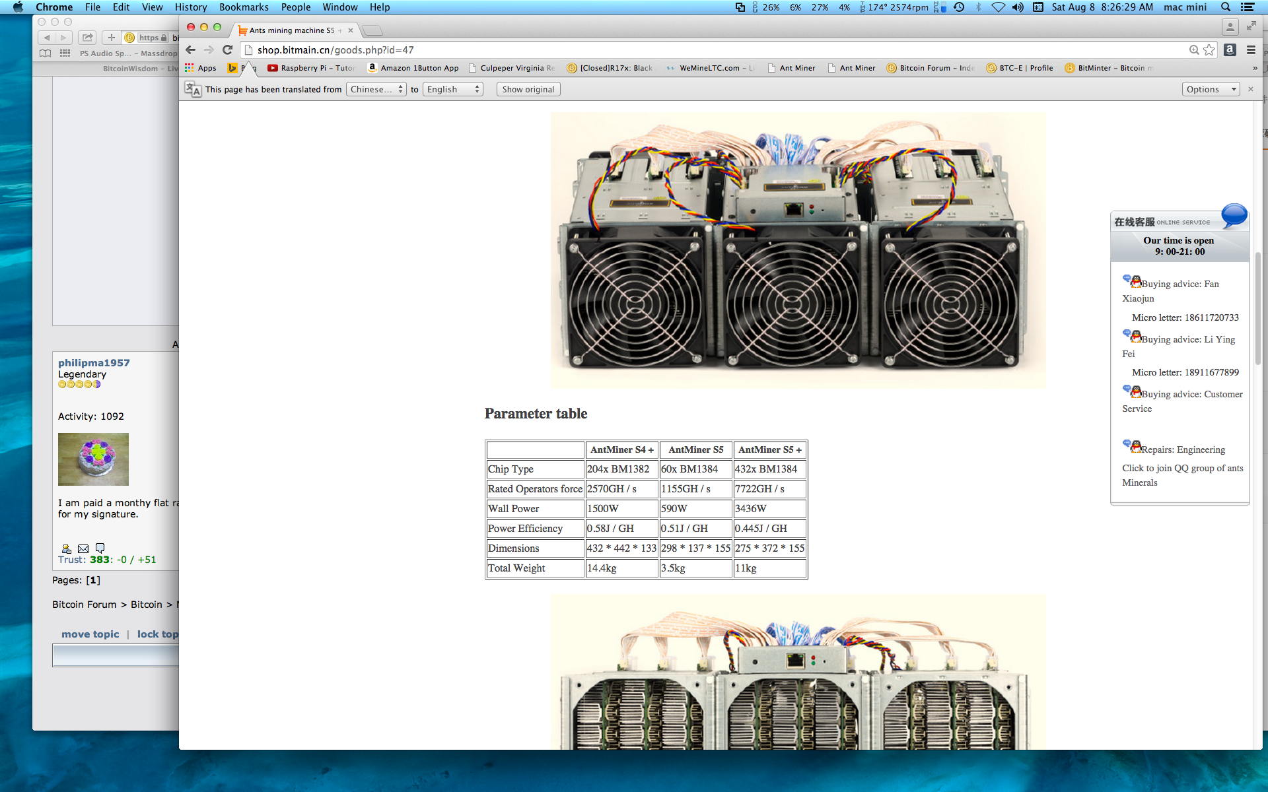Open Safari's top sites grid icon
Image resolution: width=1268 pixels, height=792 pixels.
65,53
